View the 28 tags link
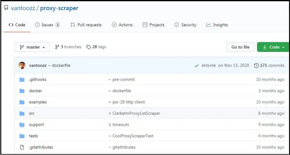Screen dimensions: 290x155 click(96, 47)
